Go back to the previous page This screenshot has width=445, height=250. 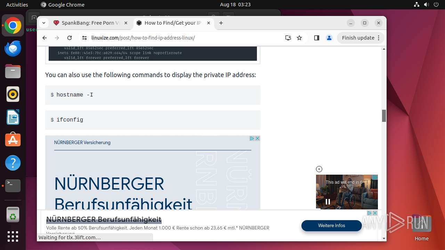click(x=44, y=38)
